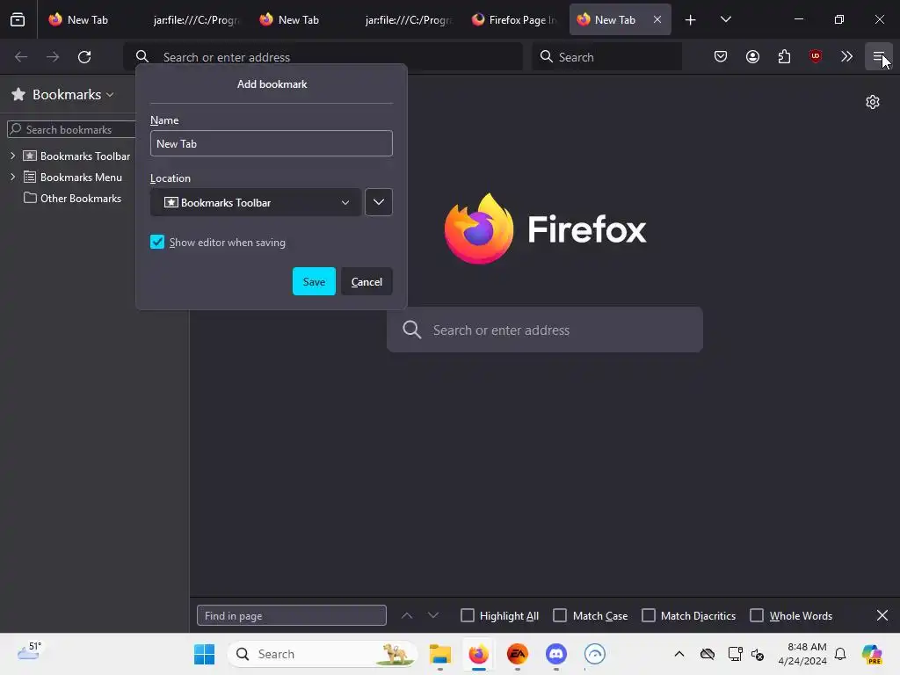The image size is (900, 675).
Task: Click the Save to Pocket icon
Action: (x=721, y=56)
